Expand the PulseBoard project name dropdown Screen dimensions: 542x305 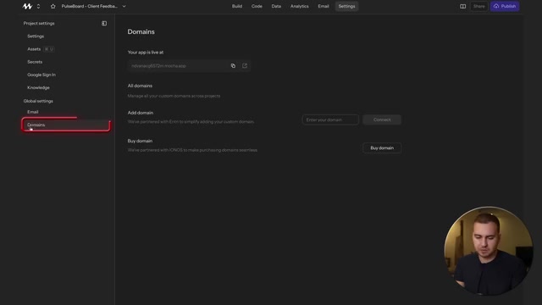point(124,6)
